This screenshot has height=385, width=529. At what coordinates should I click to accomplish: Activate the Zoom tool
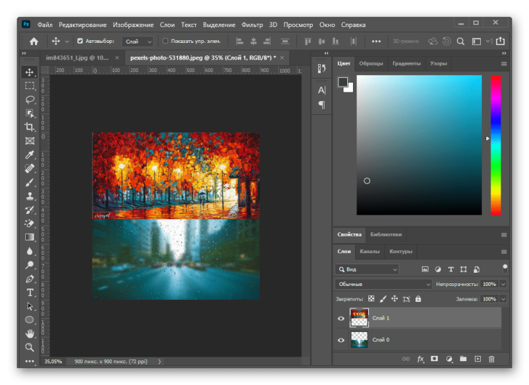click(x=30, y=347)
